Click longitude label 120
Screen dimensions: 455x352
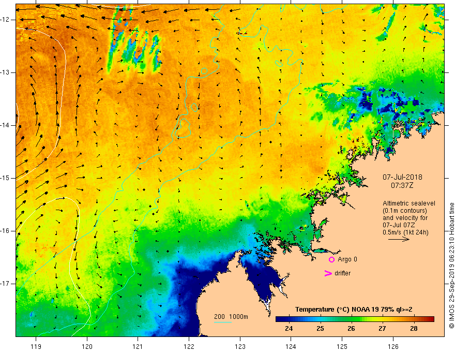click(x=87, y=346)
